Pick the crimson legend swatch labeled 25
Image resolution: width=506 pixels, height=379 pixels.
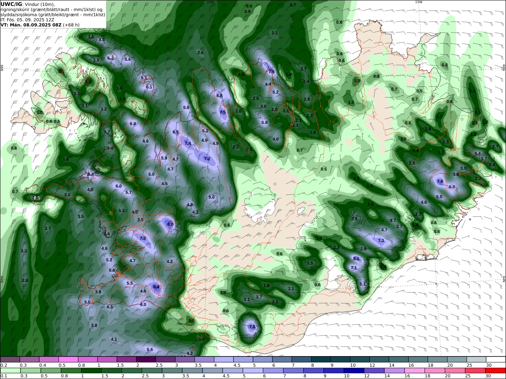(475, 371)
